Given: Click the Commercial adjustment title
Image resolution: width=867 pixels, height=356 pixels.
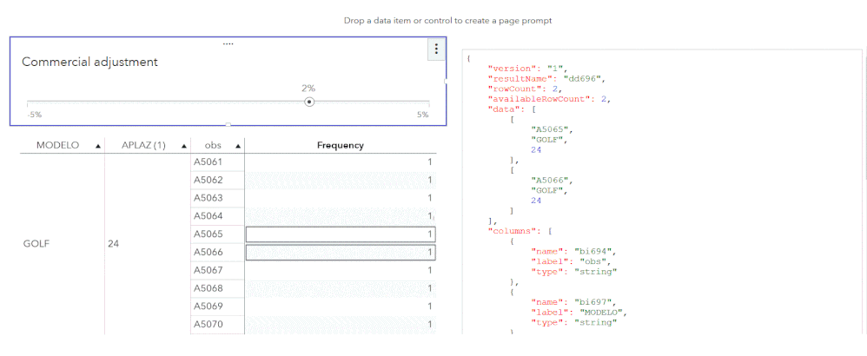Looking at the screenshot, I should pos(89,62).
